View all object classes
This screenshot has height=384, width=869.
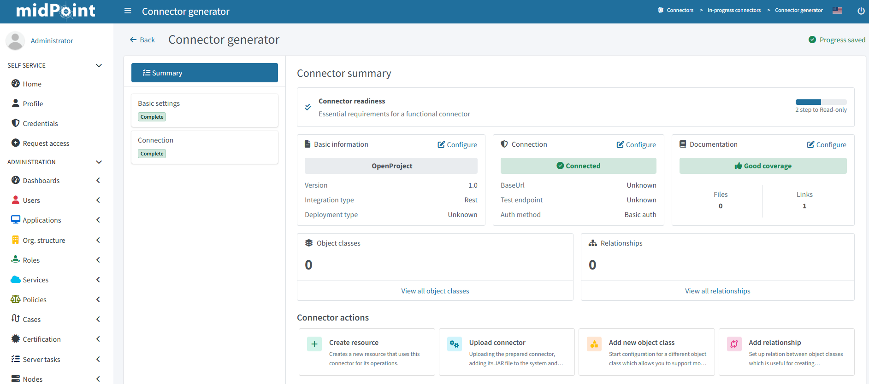coord(435,291)
